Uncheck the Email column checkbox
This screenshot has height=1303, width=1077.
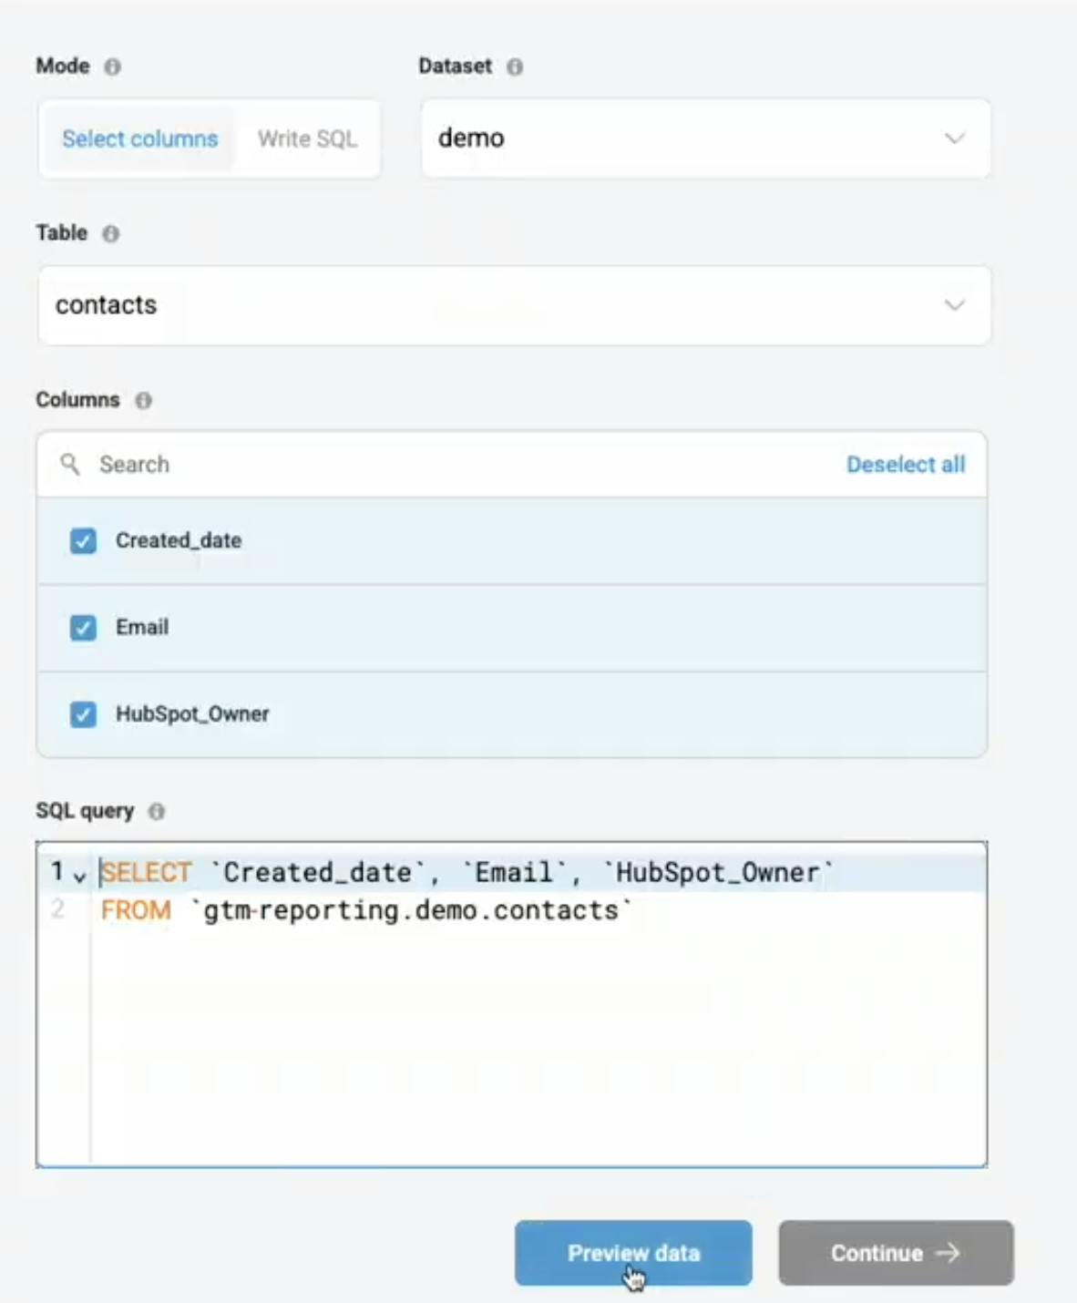pos(83,628)
